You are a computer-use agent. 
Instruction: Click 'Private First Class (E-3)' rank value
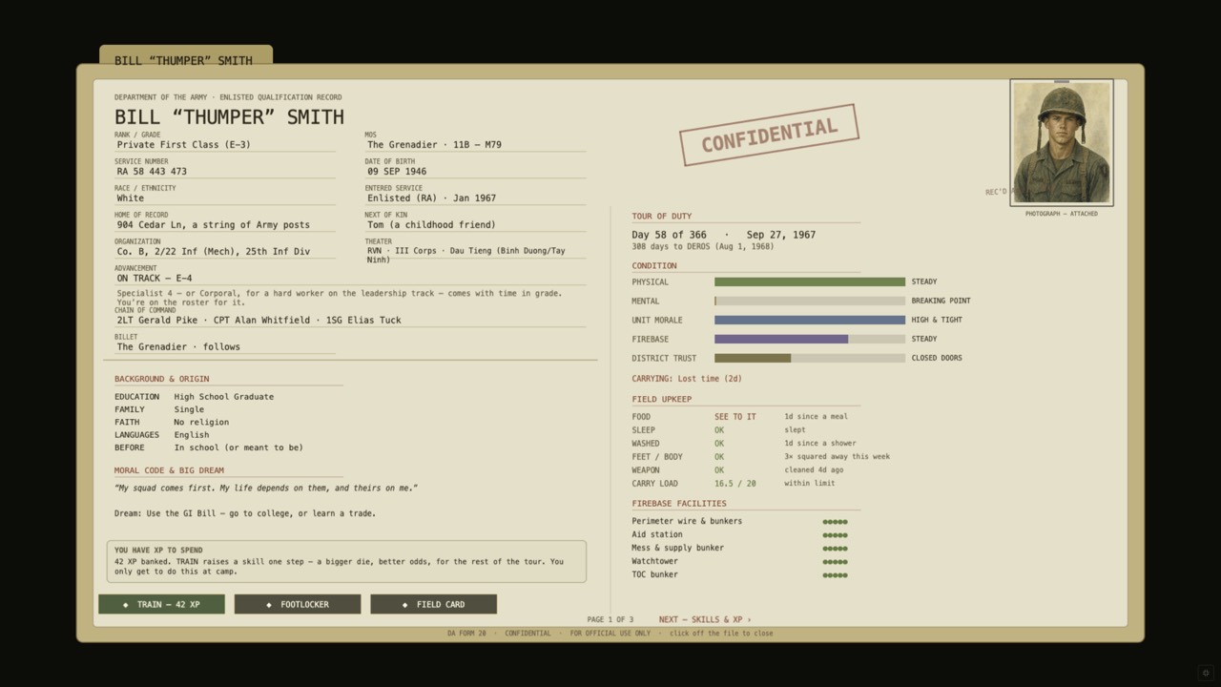184,145
